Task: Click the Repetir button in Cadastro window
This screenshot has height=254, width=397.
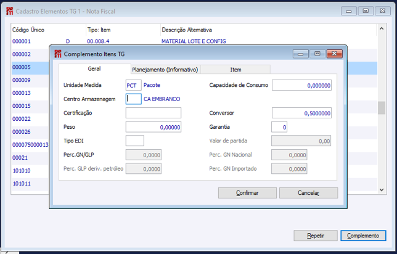Action: click(x=316, y=236)
